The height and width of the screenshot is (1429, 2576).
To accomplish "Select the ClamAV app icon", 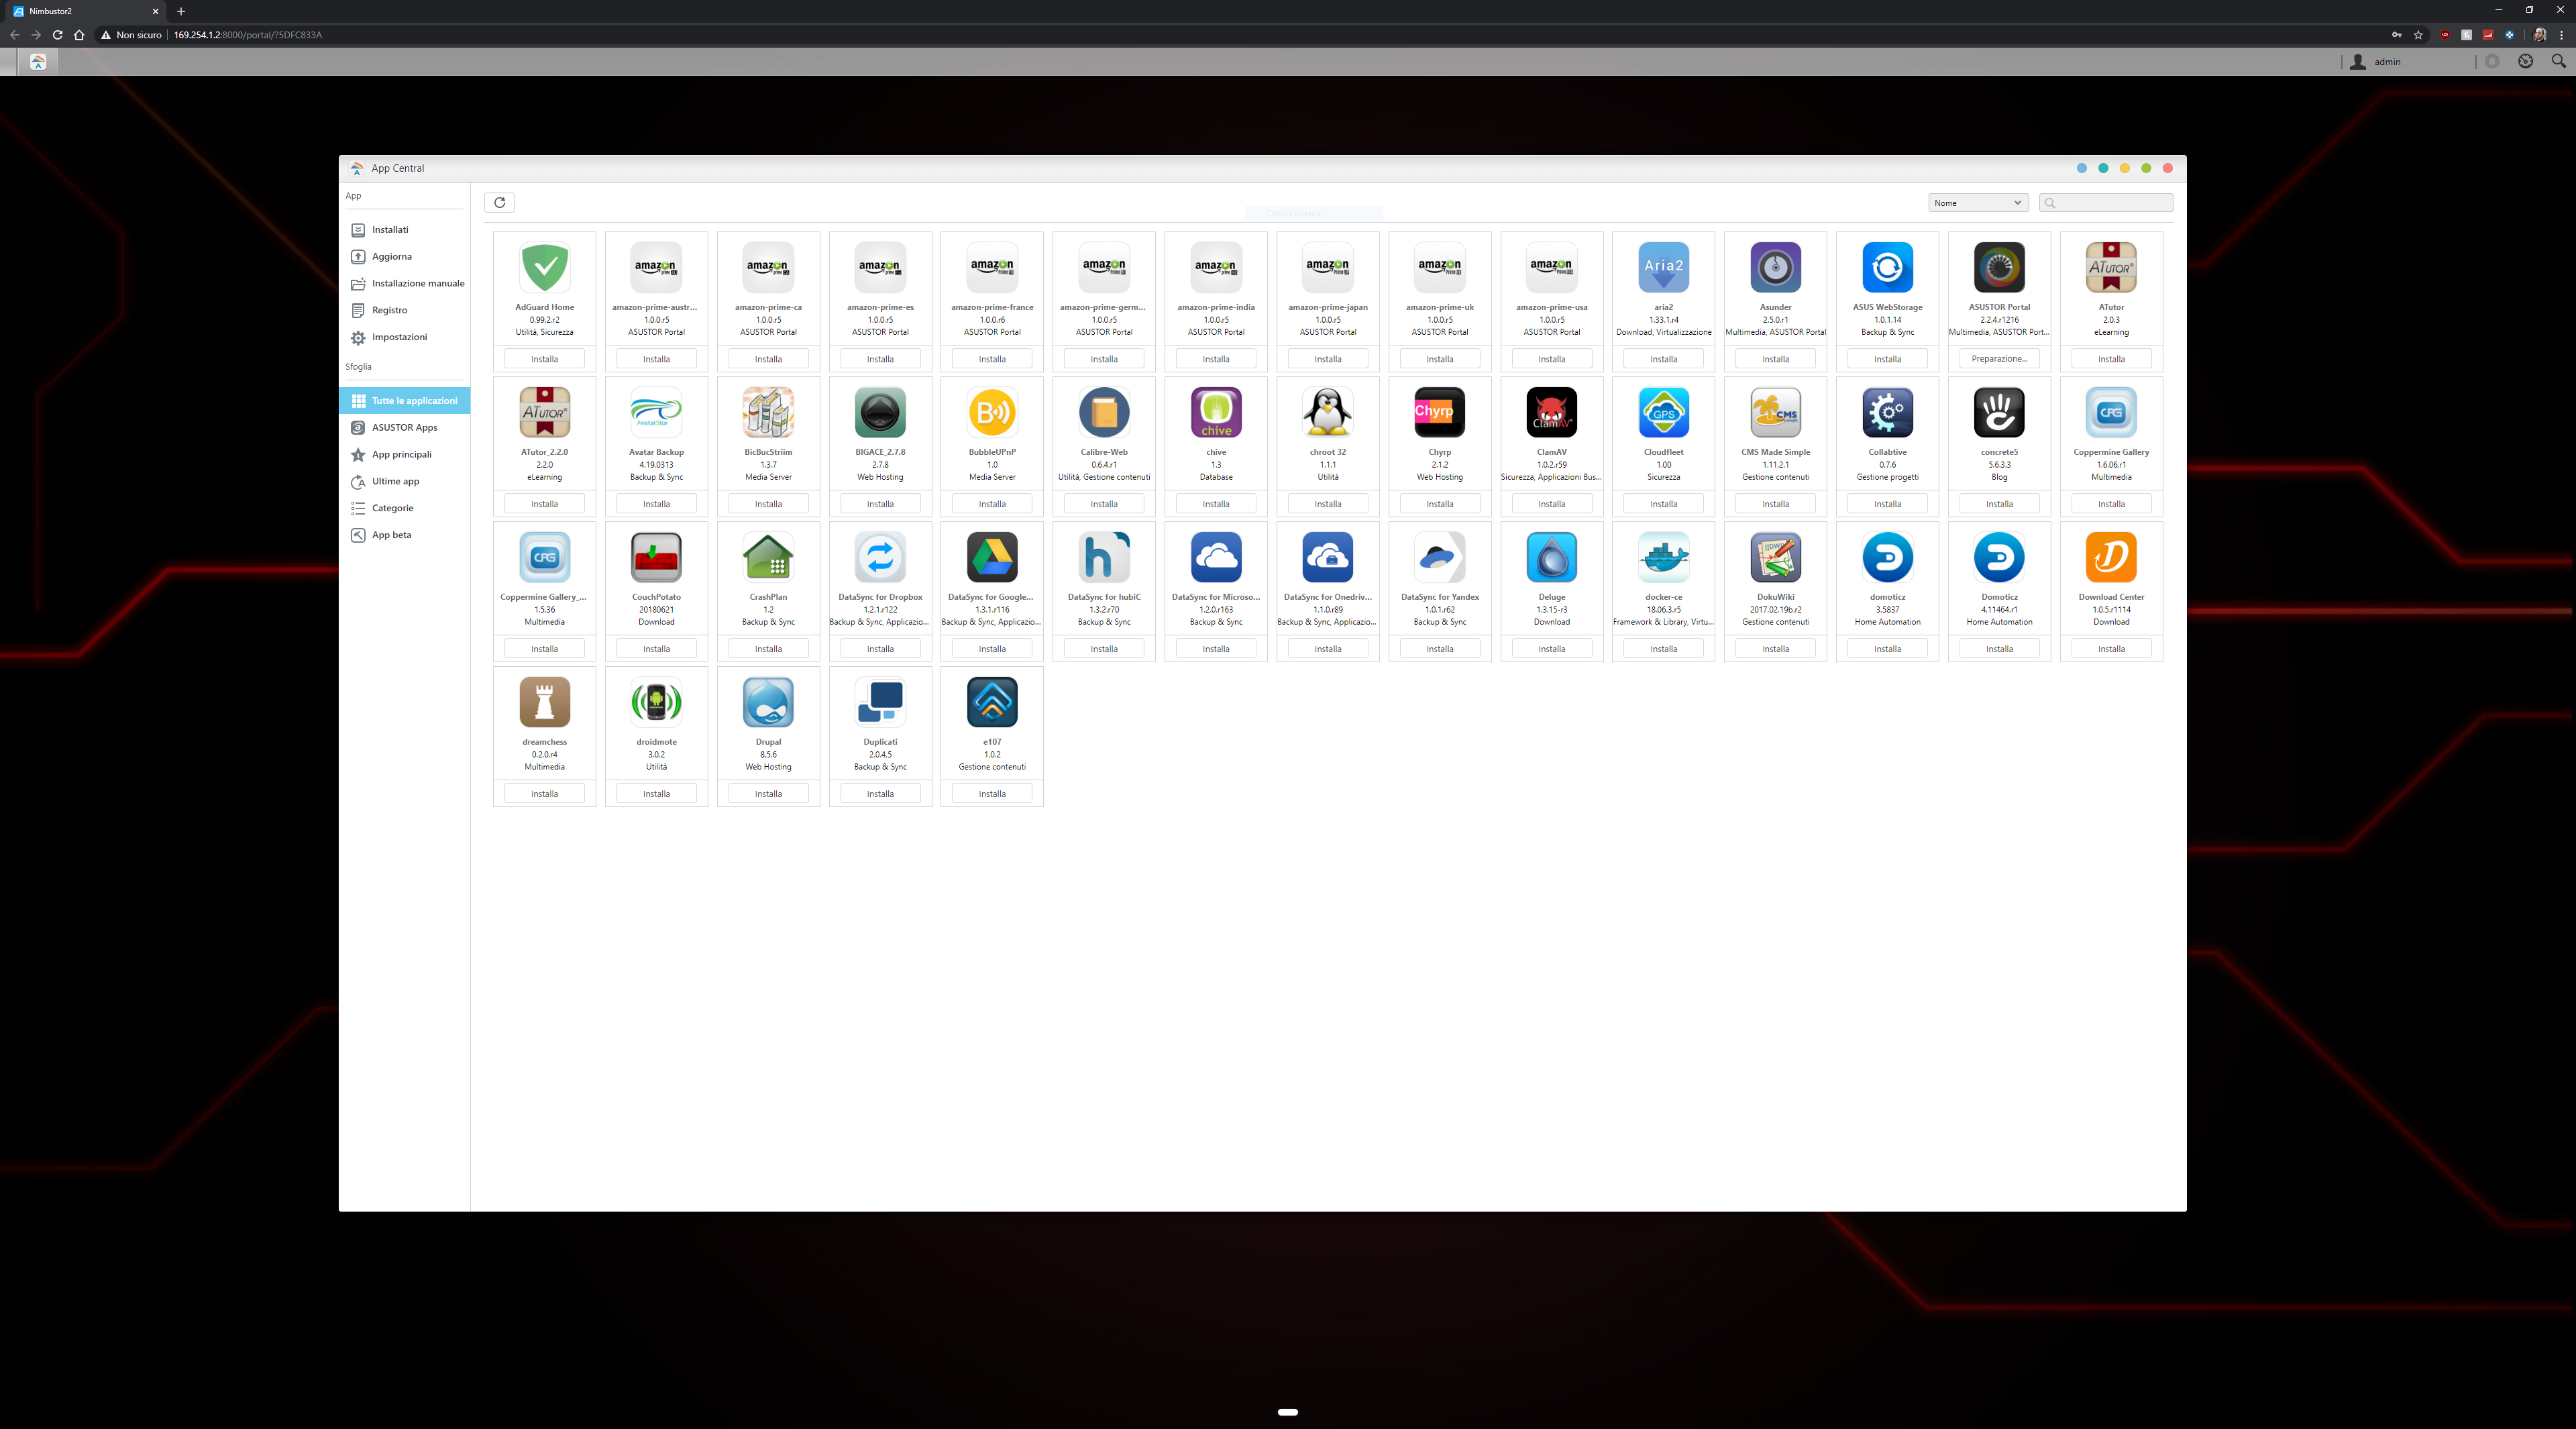I will click(x=1551, y=412).
